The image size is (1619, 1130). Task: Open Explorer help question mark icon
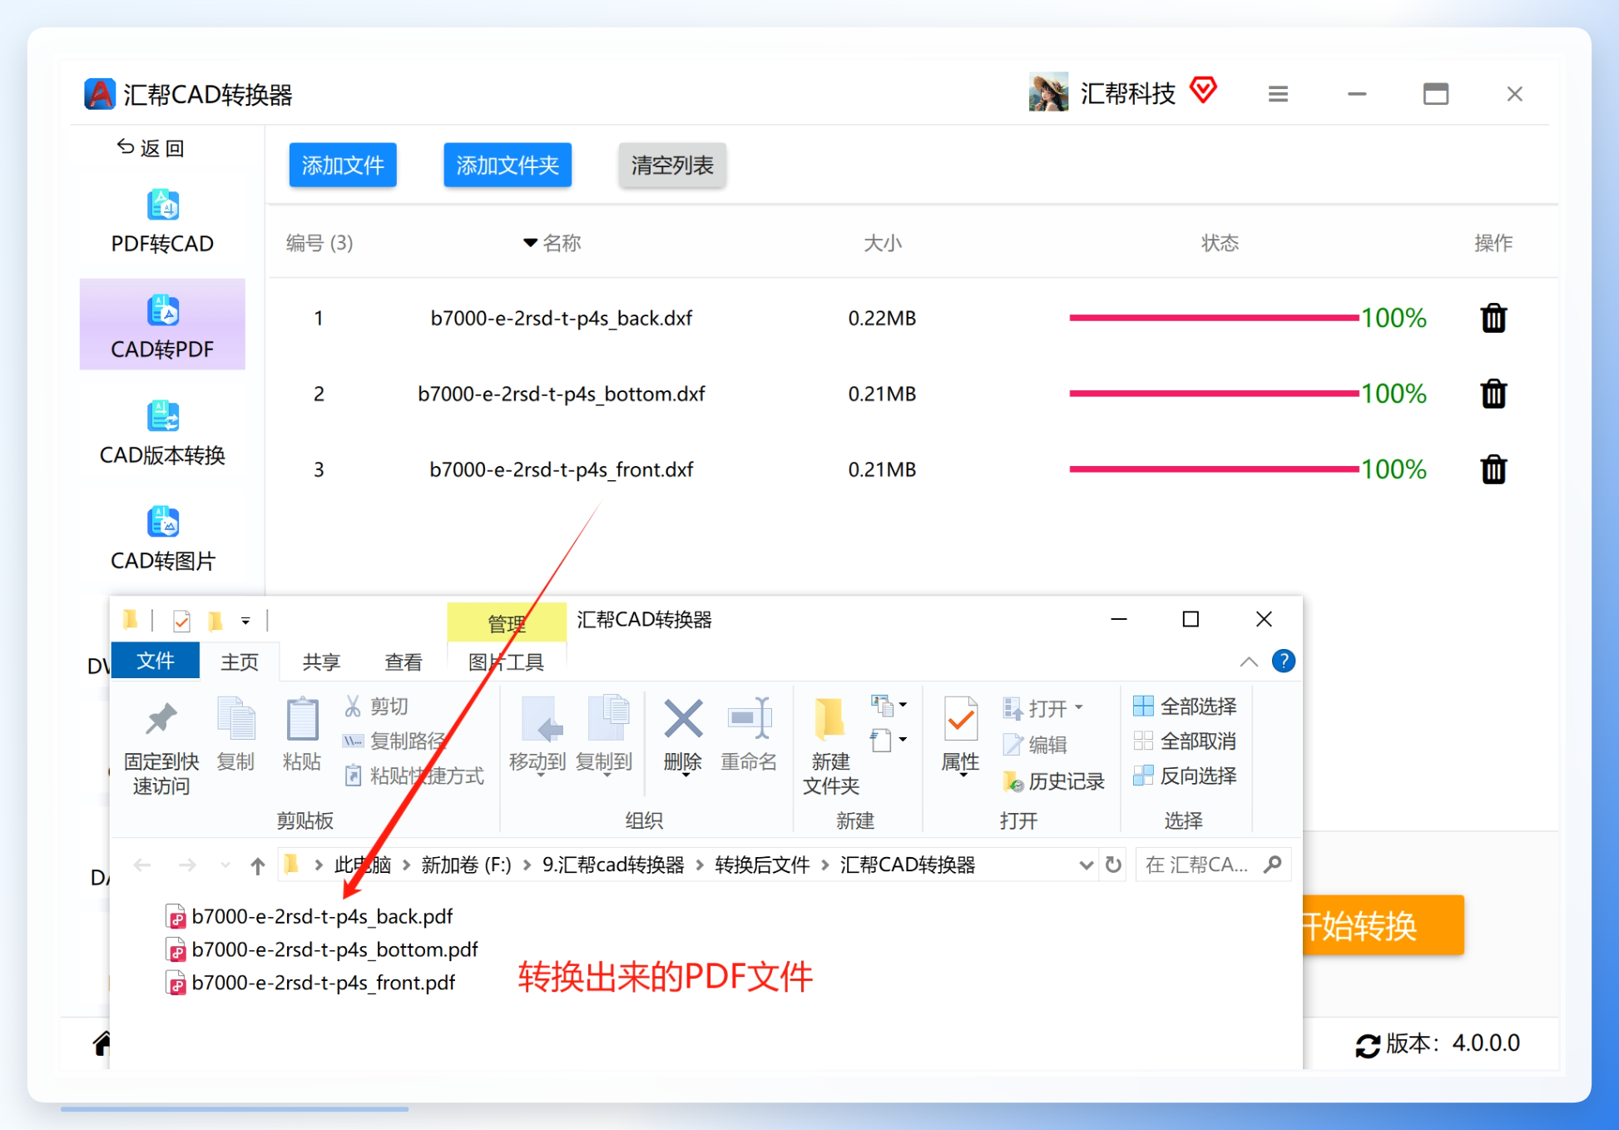click(x=1283, y=662)
